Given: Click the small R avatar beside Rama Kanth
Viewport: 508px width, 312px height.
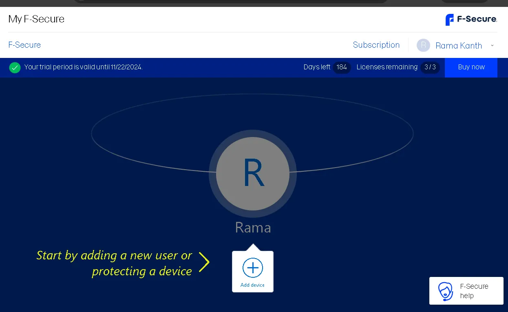Looking at the screenshot, I should click(423, 45).
